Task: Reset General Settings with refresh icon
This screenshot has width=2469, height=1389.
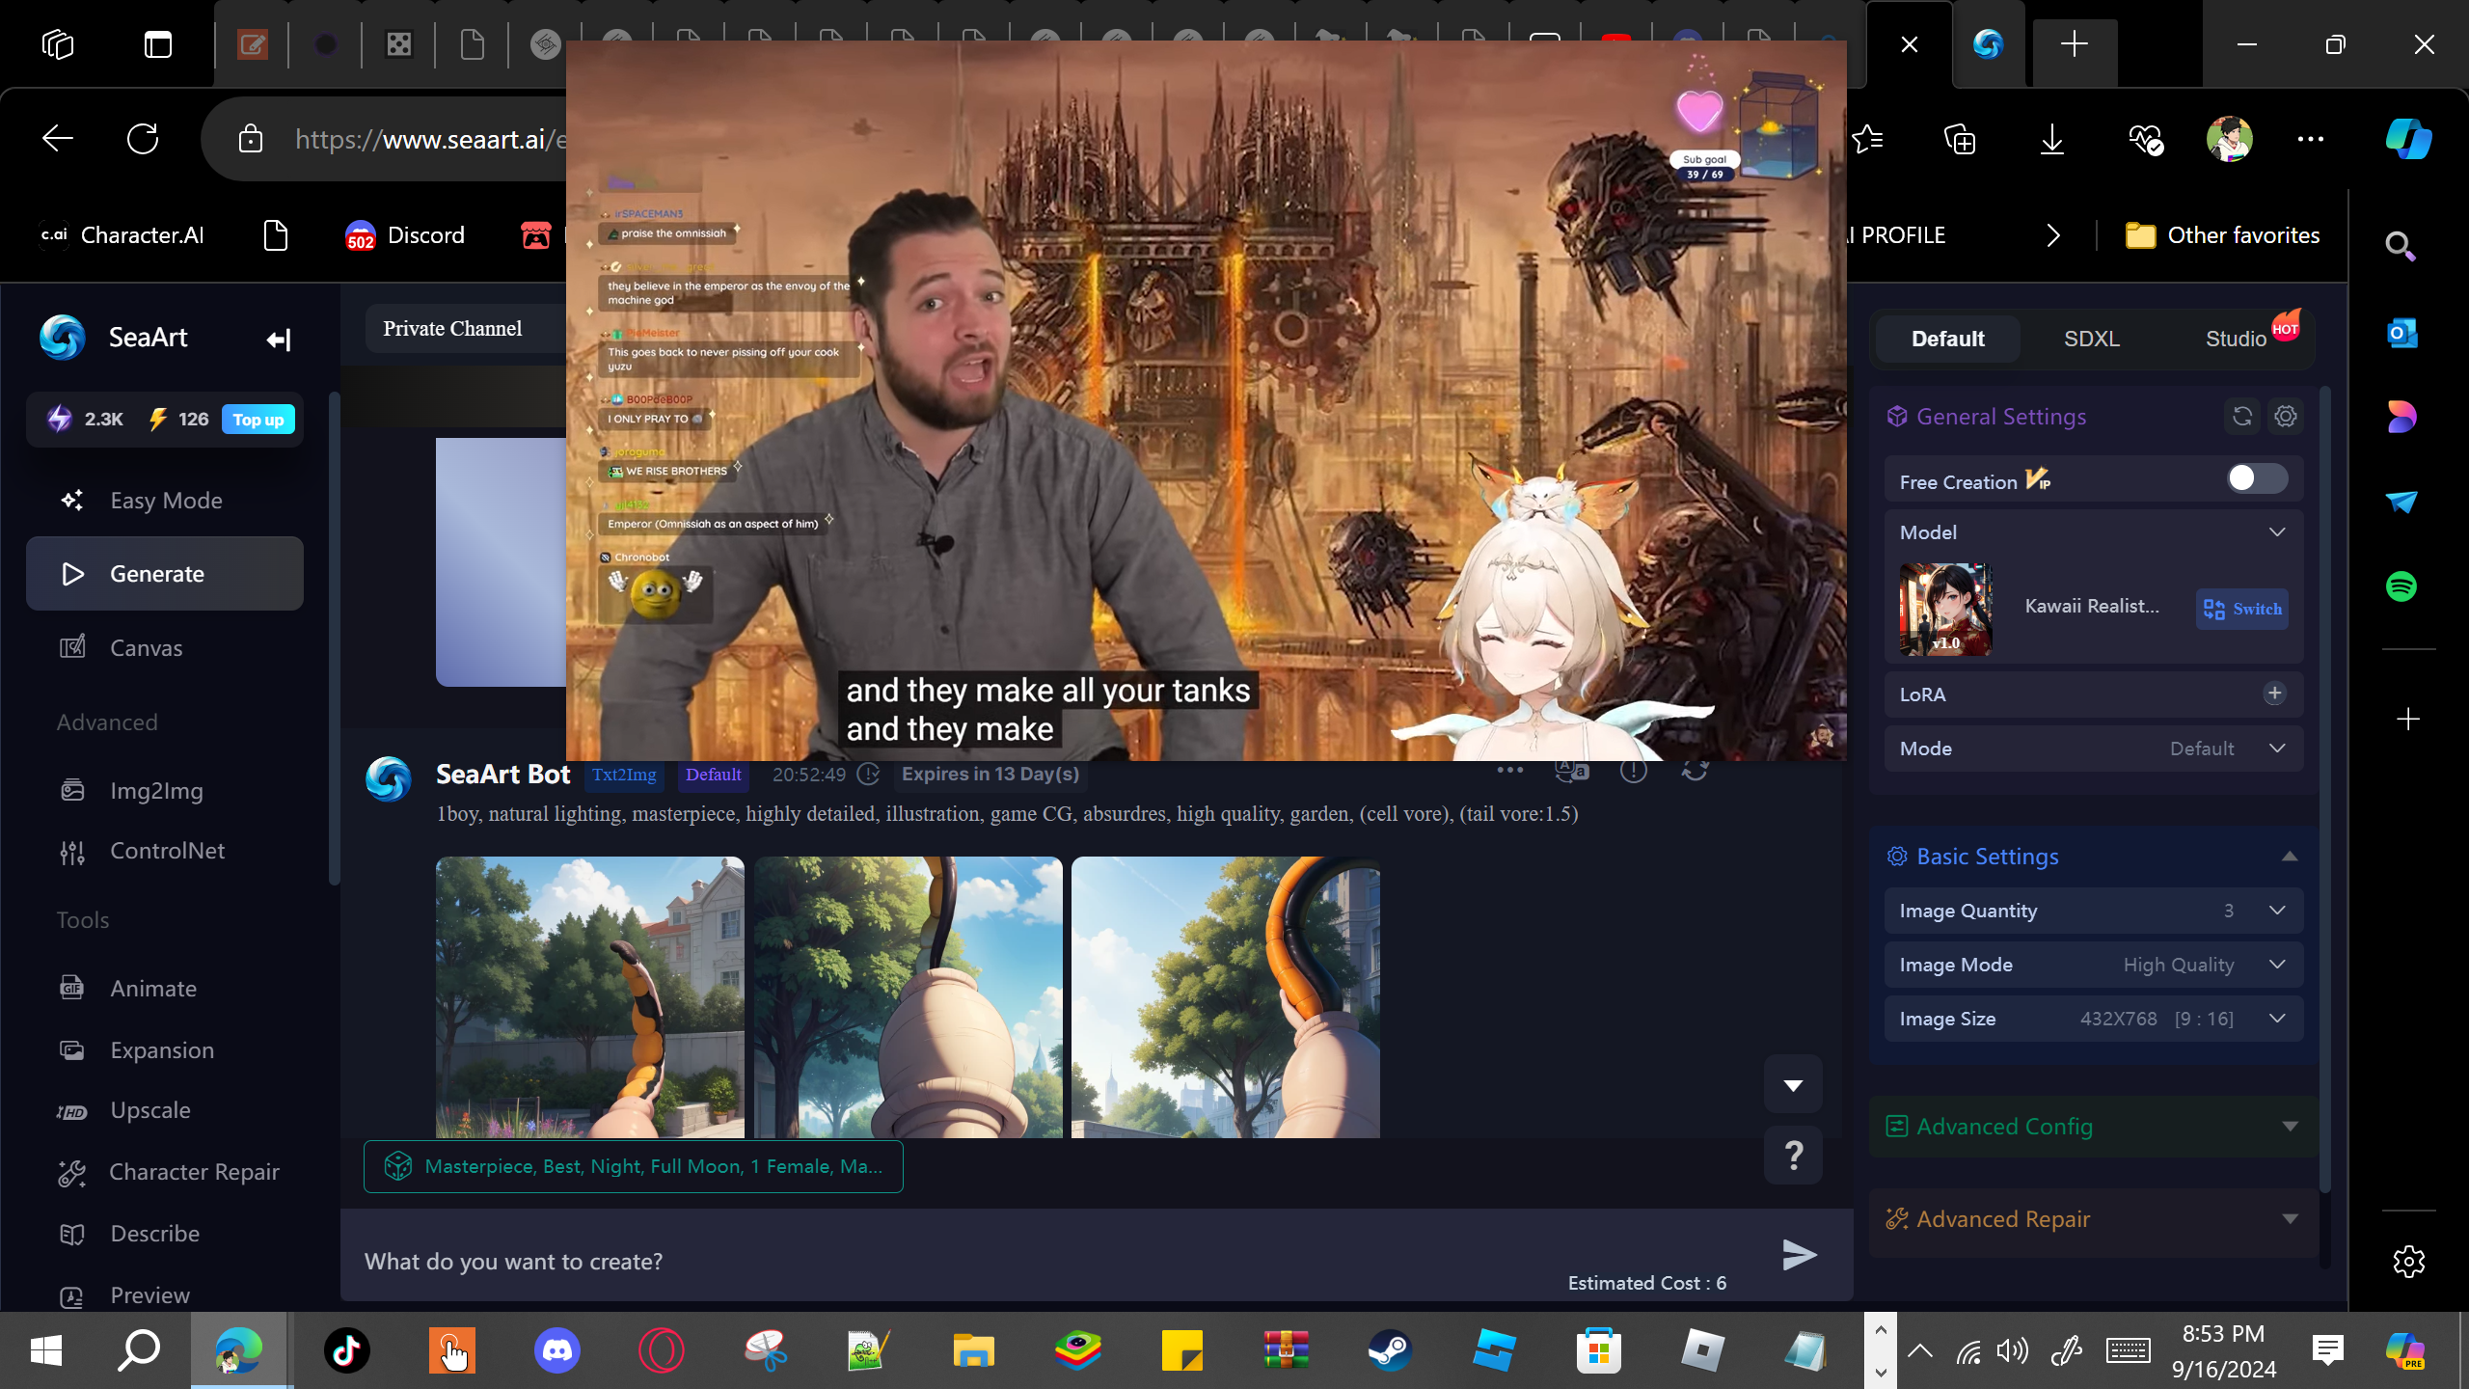Action: coord(2242,417)
